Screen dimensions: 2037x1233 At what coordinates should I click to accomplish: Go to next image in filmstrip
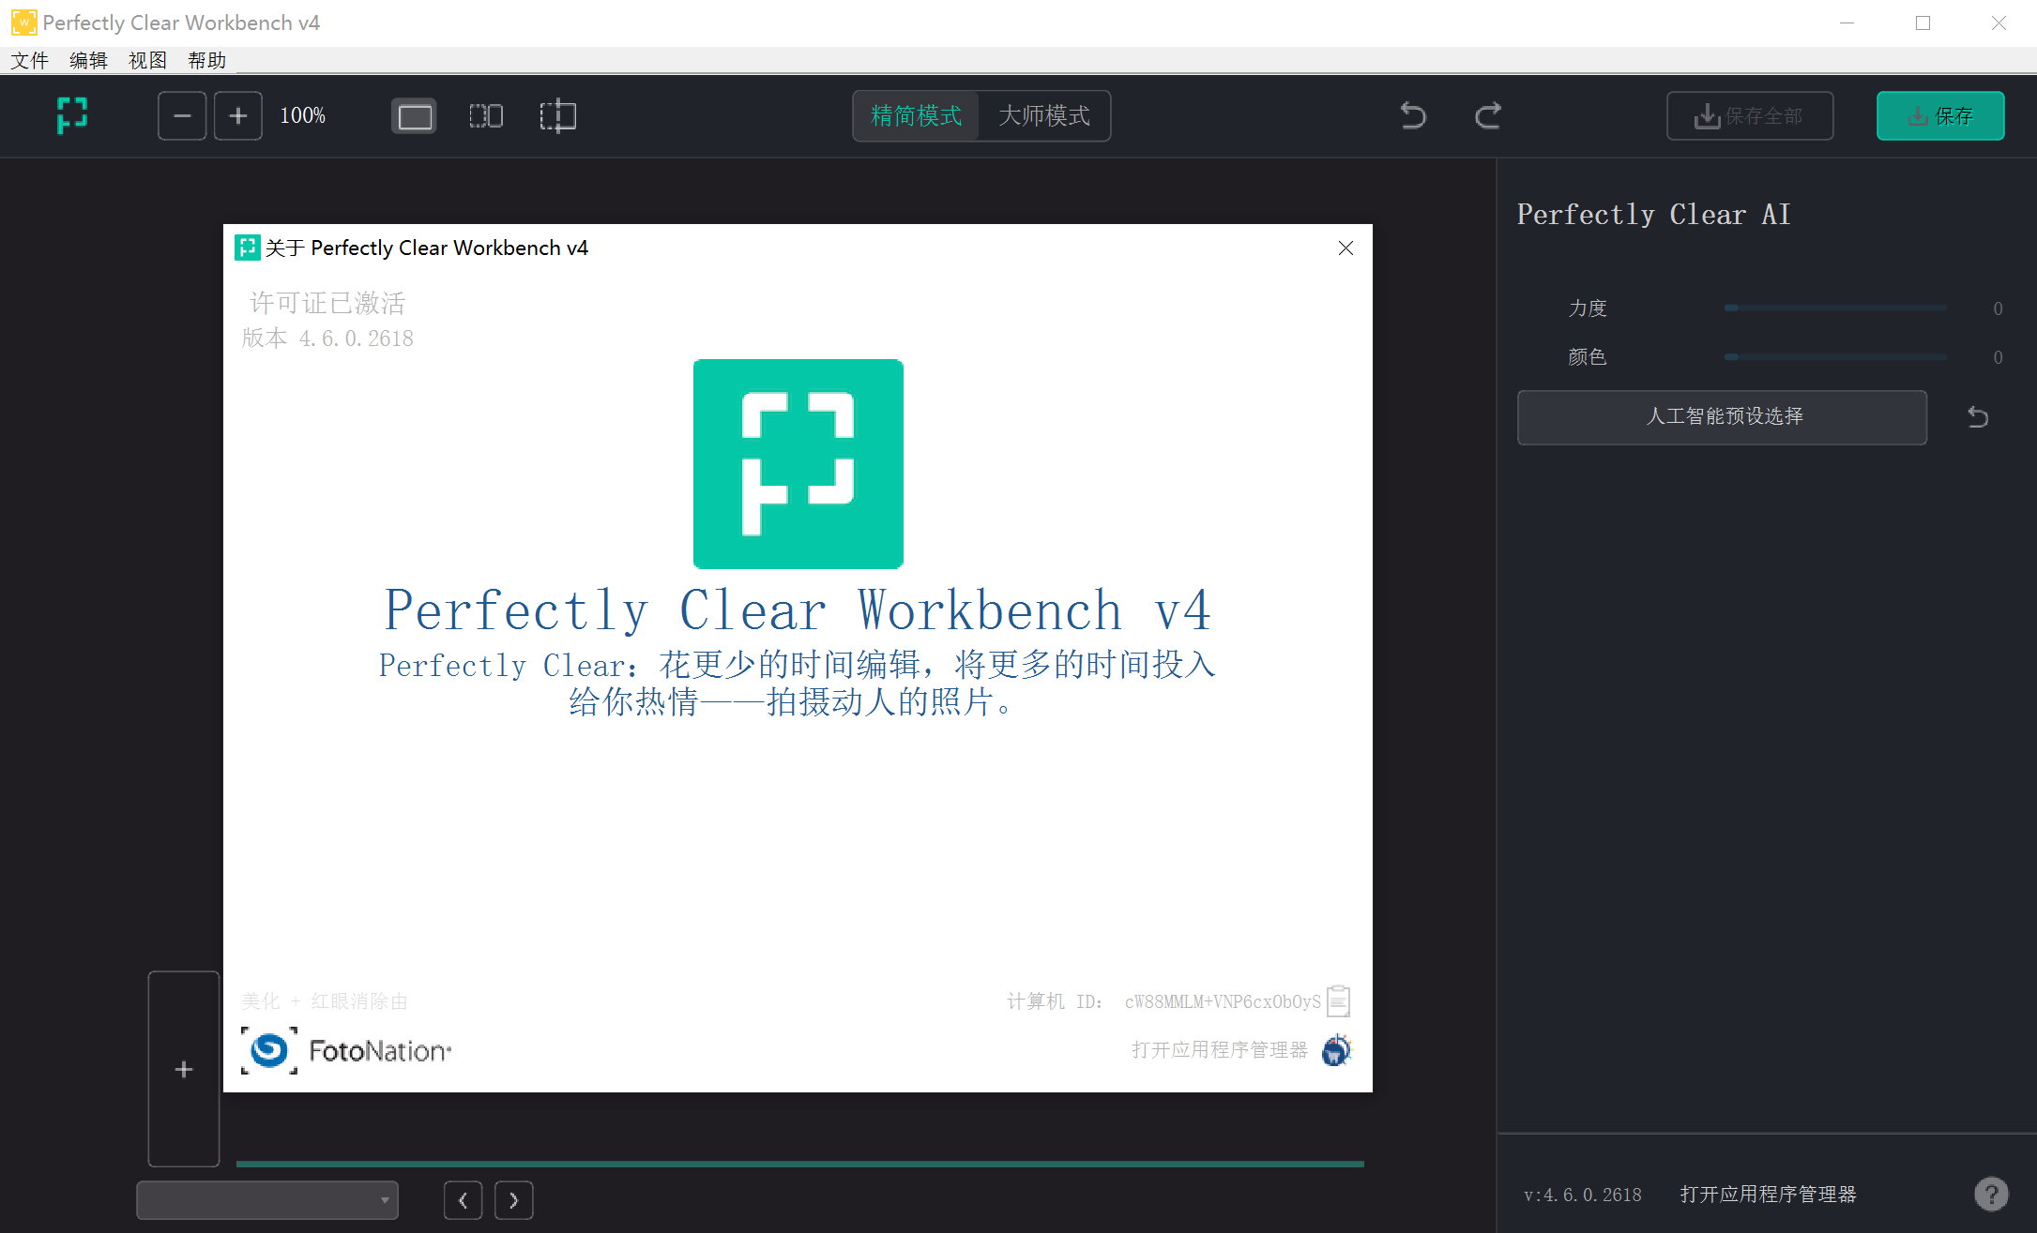[x=513, y=1200]
